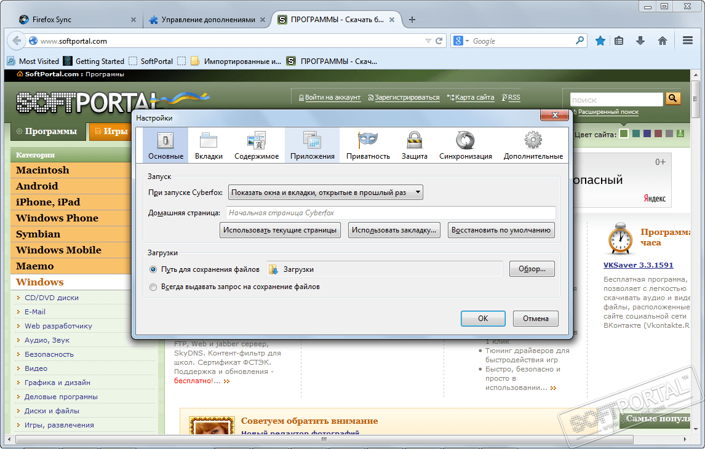The height and width of the screenshot is (449, 705).
Task: Open a new tab with plus button
Action: pos(412,20)
